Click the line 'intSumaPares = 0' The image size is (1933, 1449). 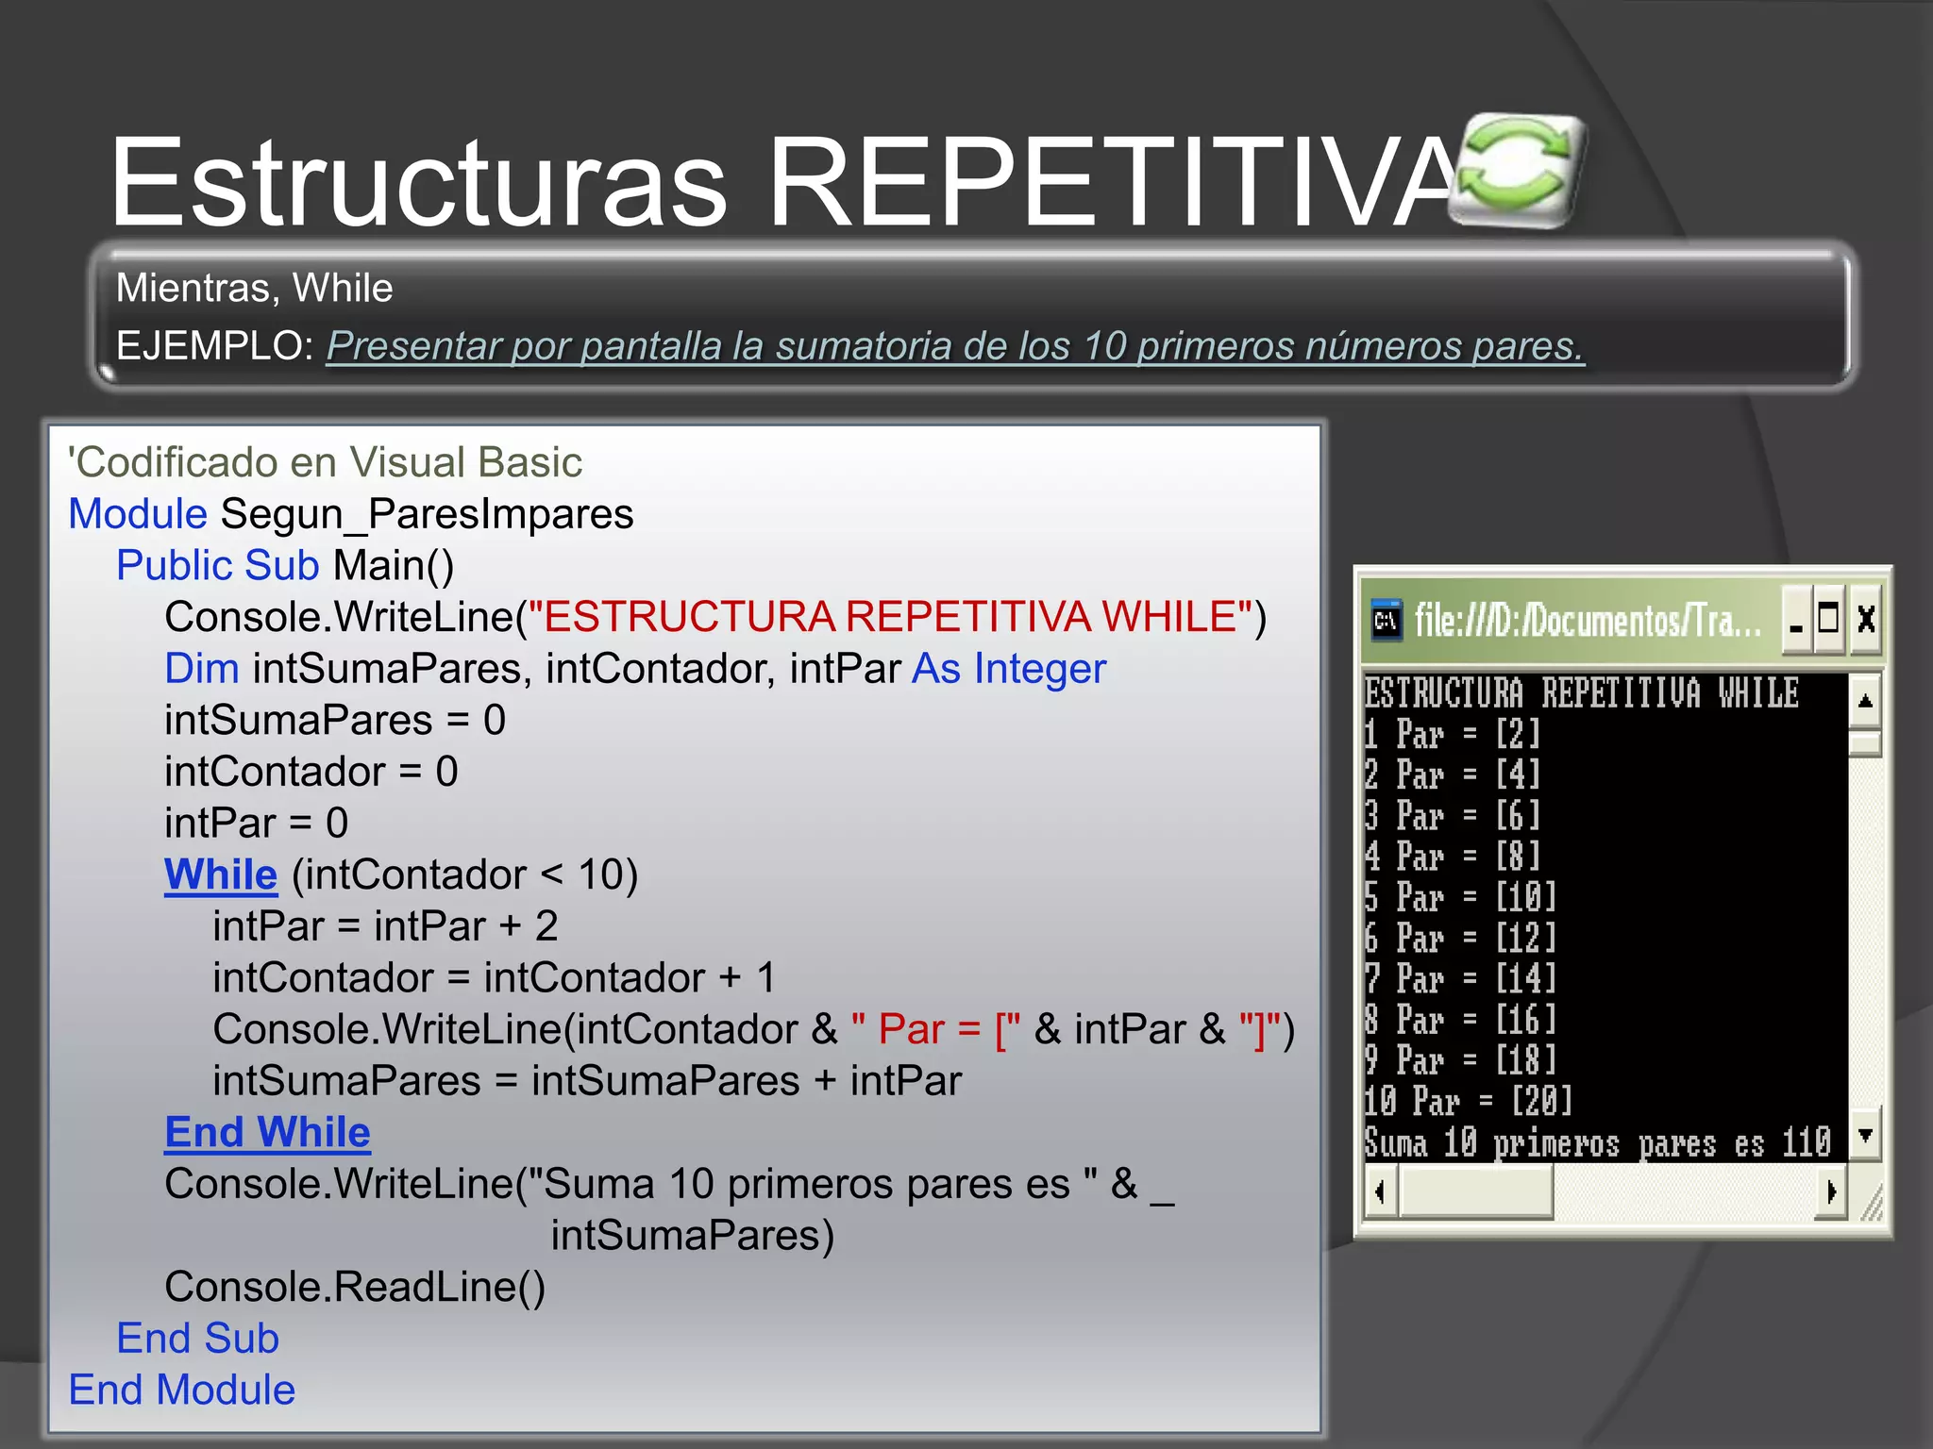point(335,720)
